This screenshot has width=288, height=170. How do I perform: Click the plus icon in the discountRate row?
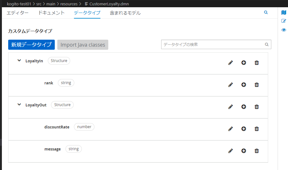[x=244, y=129]
